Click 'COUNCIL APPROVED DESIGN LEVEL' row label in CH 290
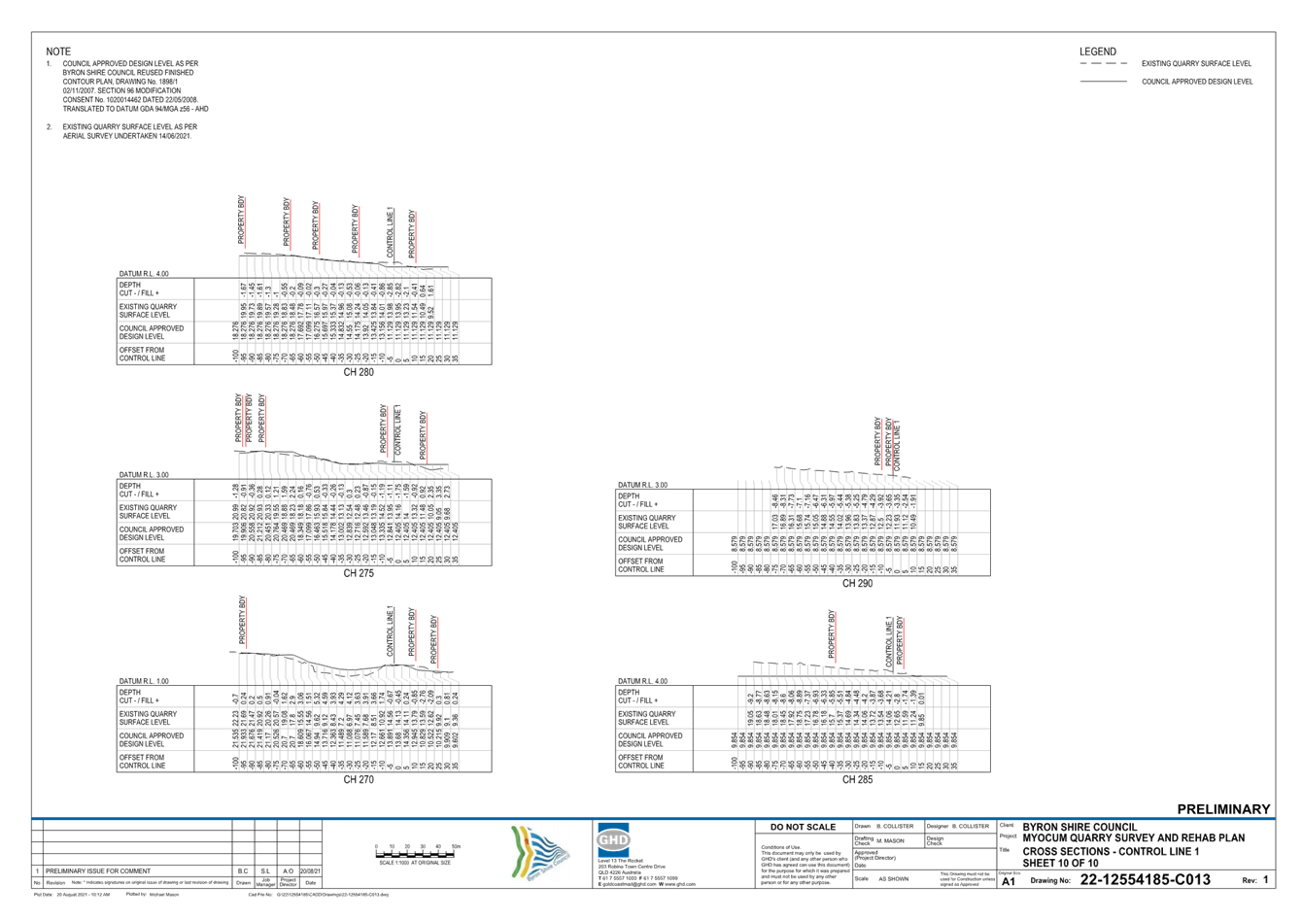 pos(650,544)
